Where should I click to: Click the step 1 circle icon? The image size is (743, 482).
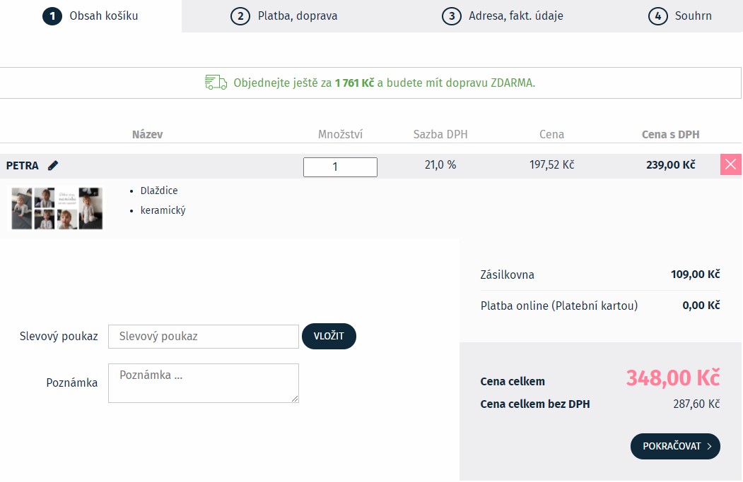[52, 16]
